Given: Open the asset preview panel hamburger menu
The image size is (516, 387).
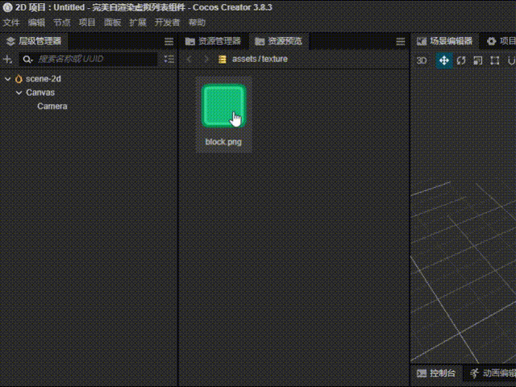Looking at the screenshot, I should click(x=401, y=41).
